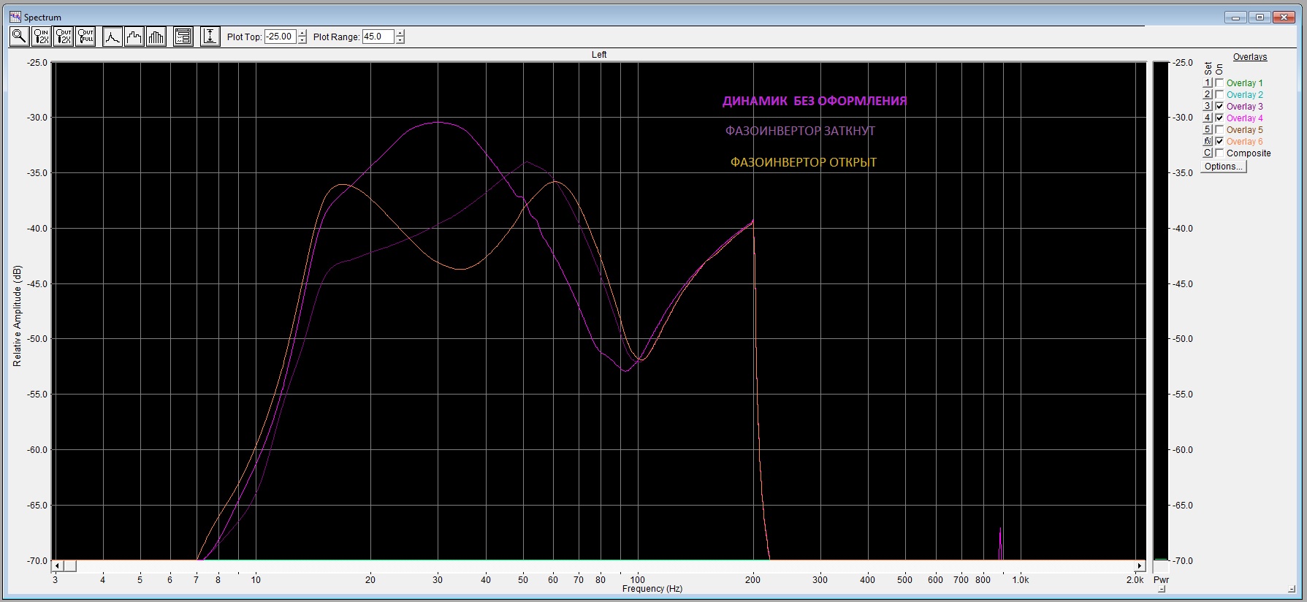Image resolution: width=1307 pixels, height=602 pixels.
Task: Click the 'Relative Amplitude (dB)' axis label
Action: point(18,316)
